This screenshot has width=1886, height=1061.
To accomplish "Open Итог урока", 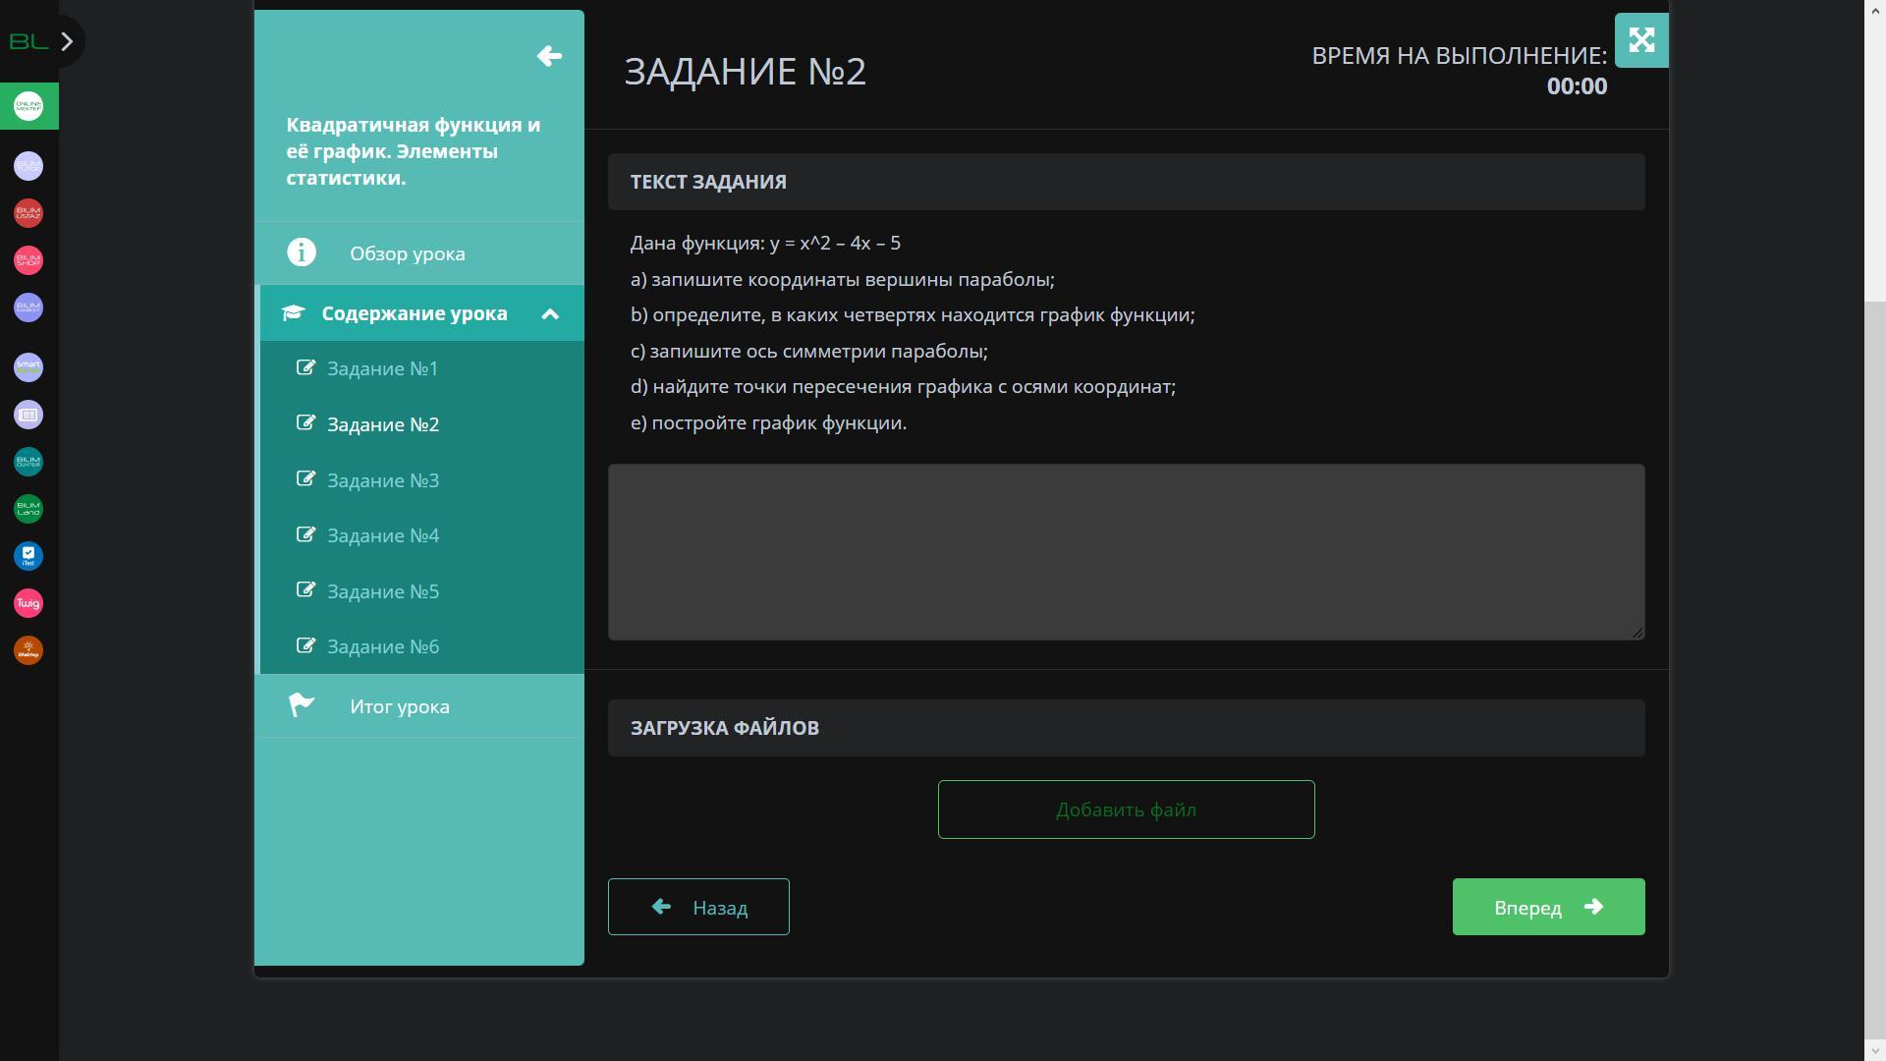I will pyautogui.click(x=399, y=706).
